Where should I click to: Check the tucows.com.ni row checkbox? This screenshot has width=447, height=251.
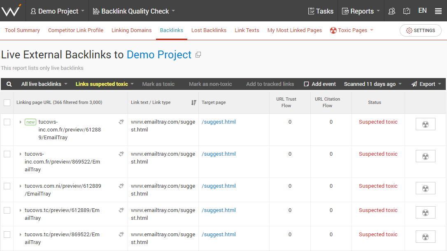pos(7,186)
